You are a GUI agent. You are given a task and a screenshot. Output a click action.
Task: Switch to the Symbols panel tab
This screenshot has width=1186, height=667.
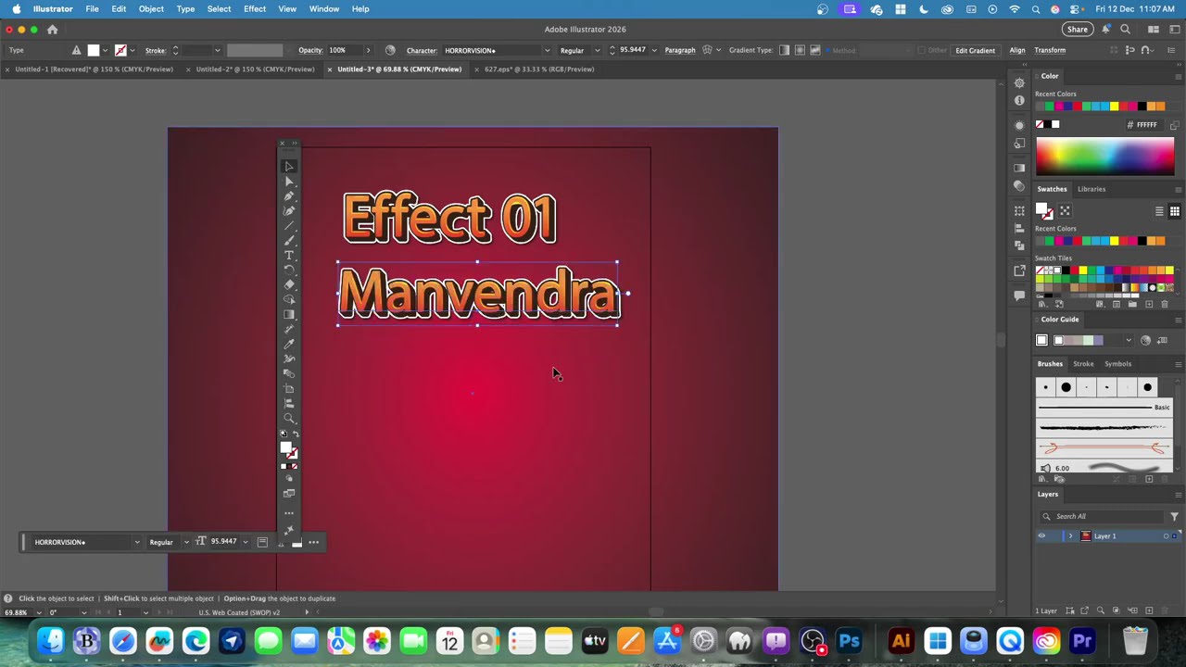pos(1117,364)
